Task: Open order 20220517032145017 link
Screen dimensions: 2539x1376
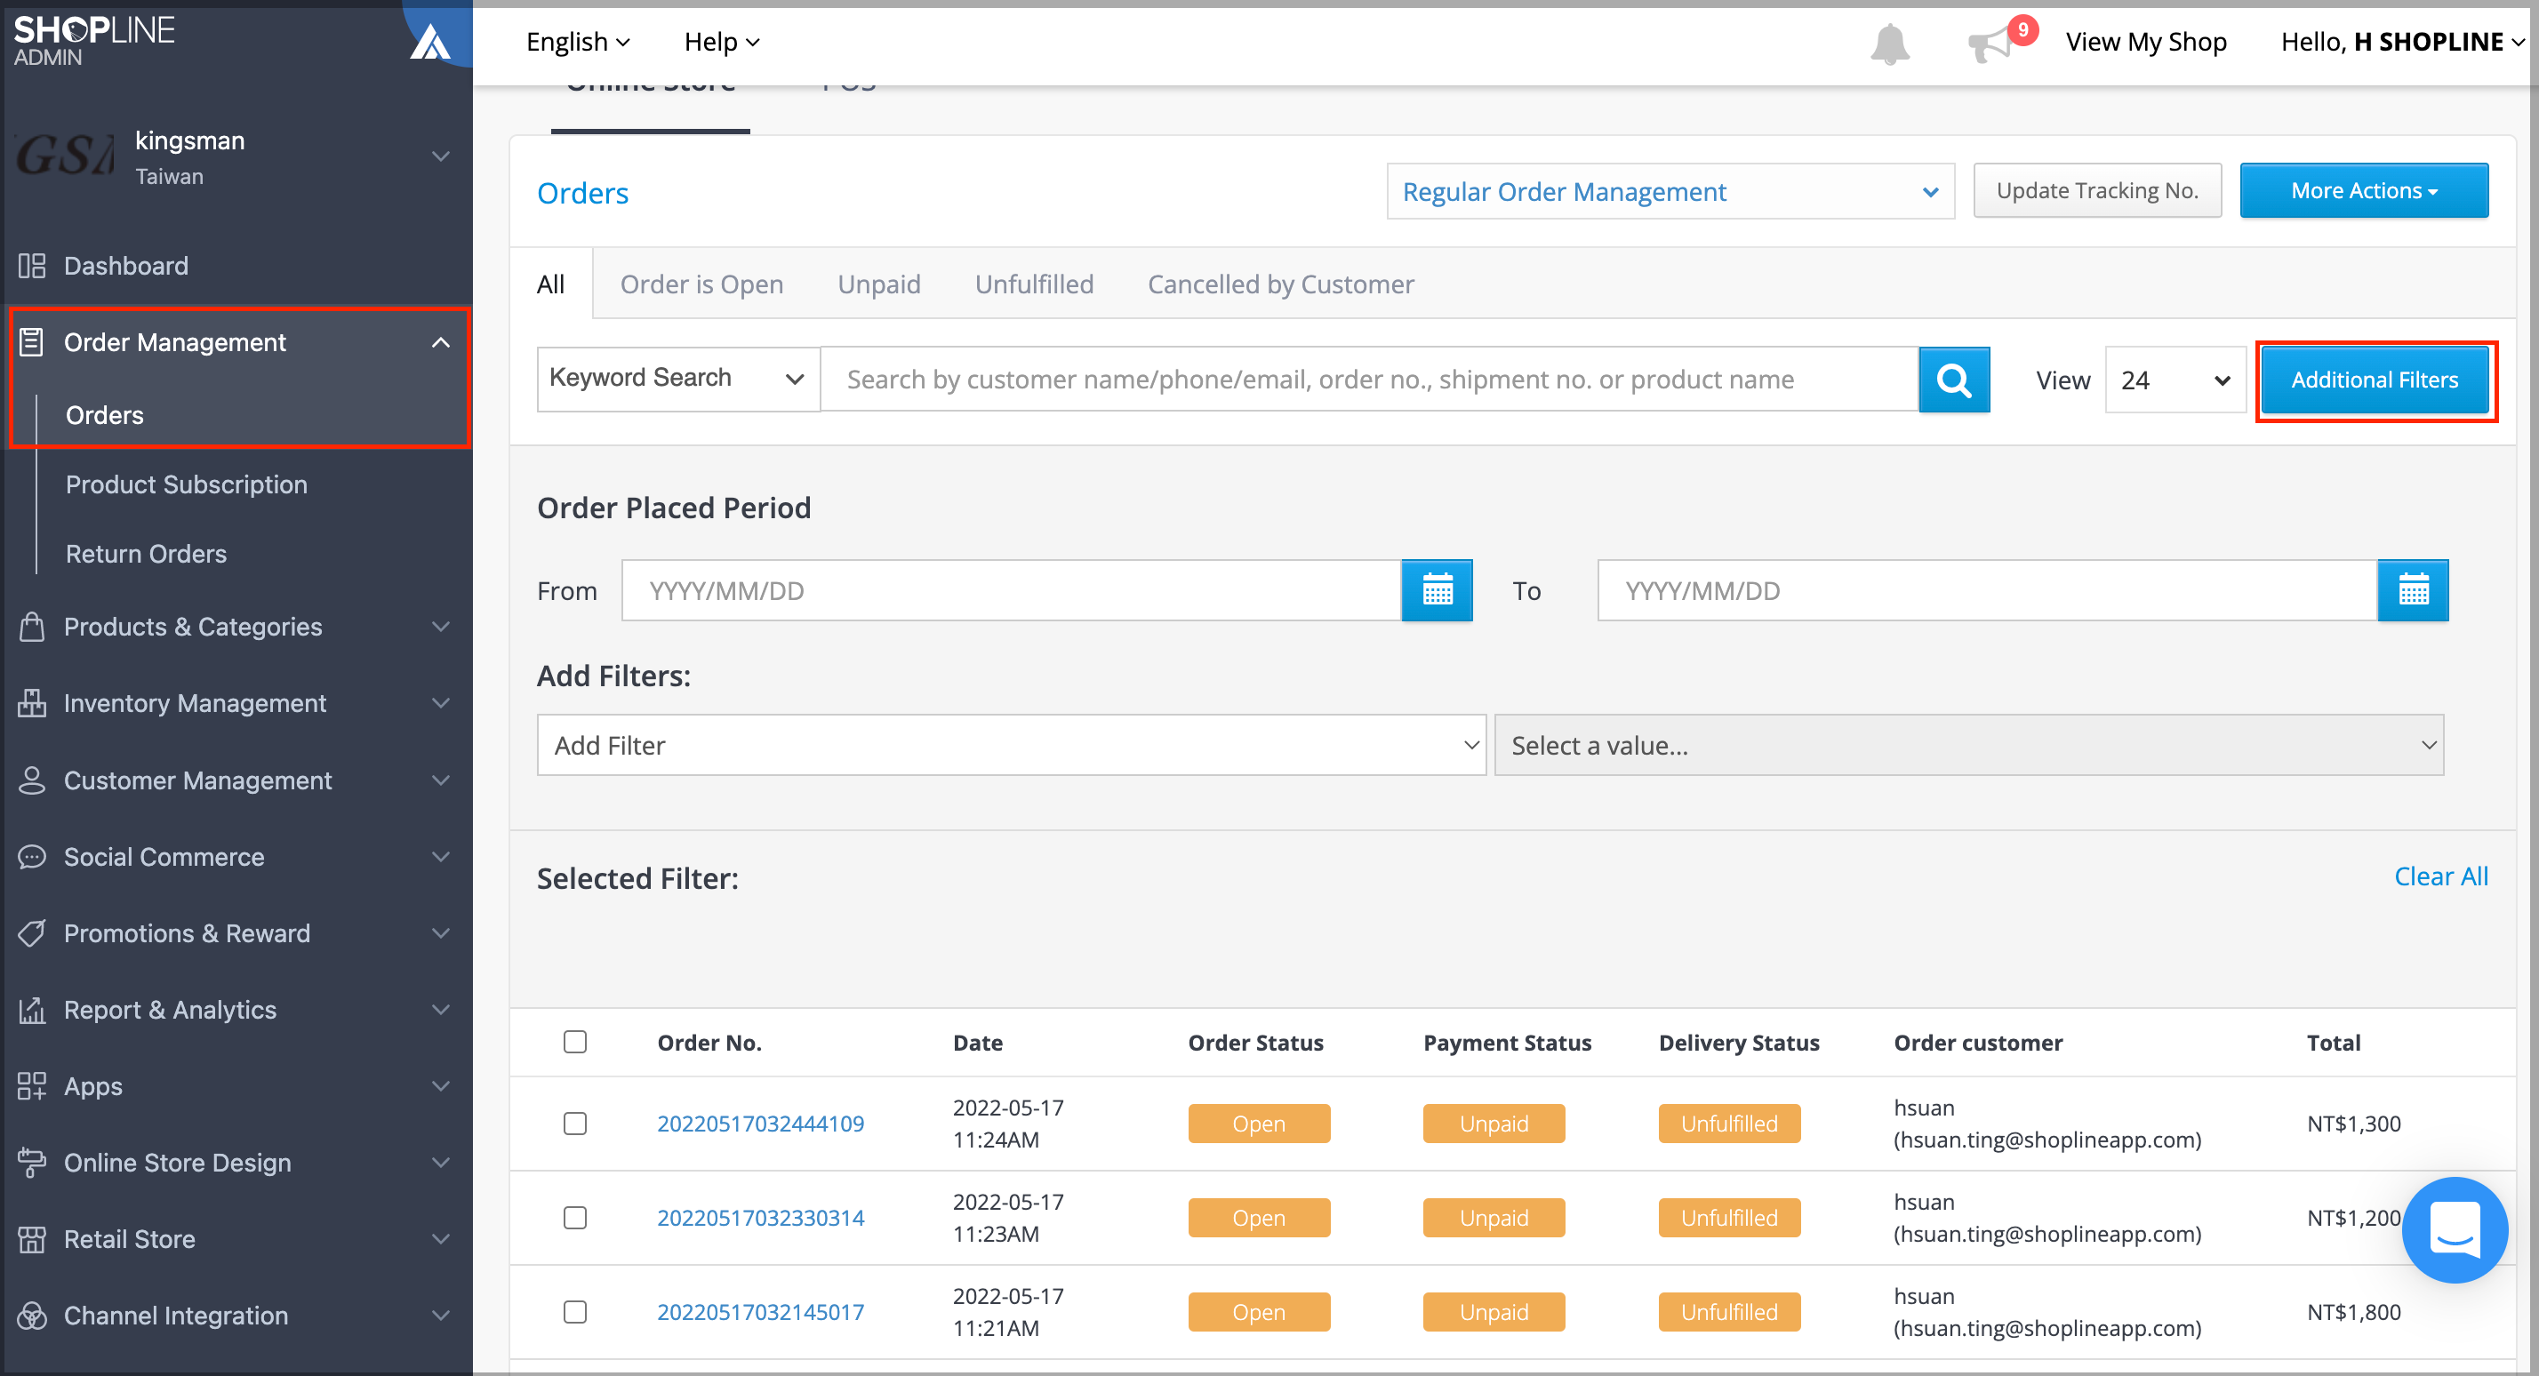Action: click(760, 1312)
